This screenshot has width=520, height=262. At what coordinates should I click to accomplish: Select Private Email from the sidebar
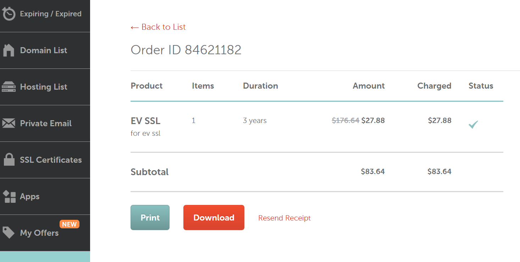click(46, 123)
